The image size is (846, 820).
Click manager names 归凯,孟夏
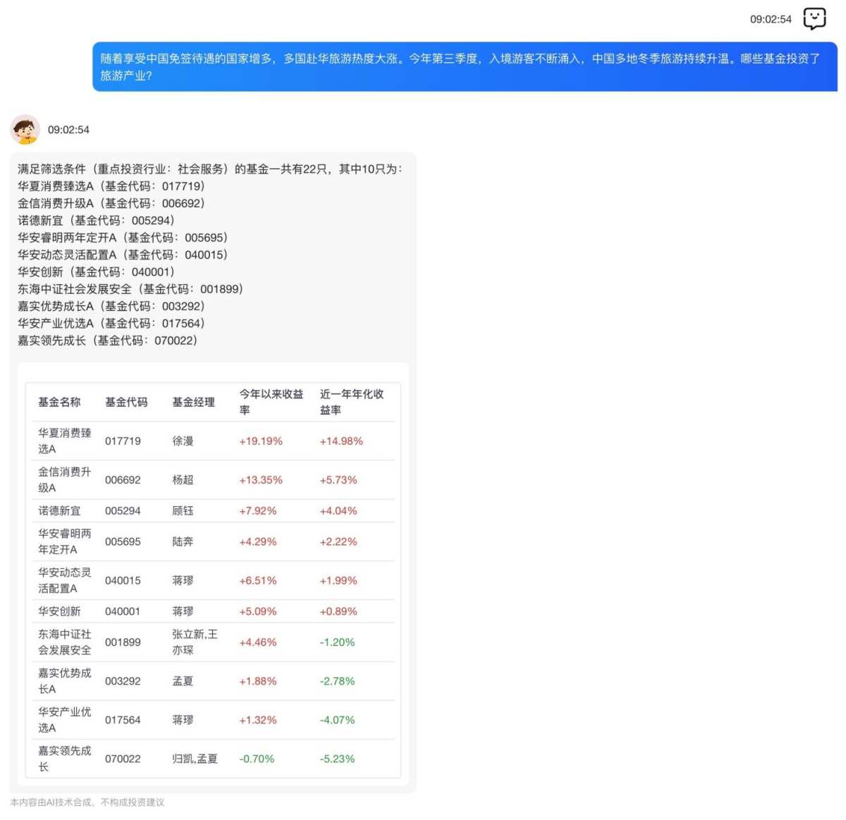tap(195, 759)
